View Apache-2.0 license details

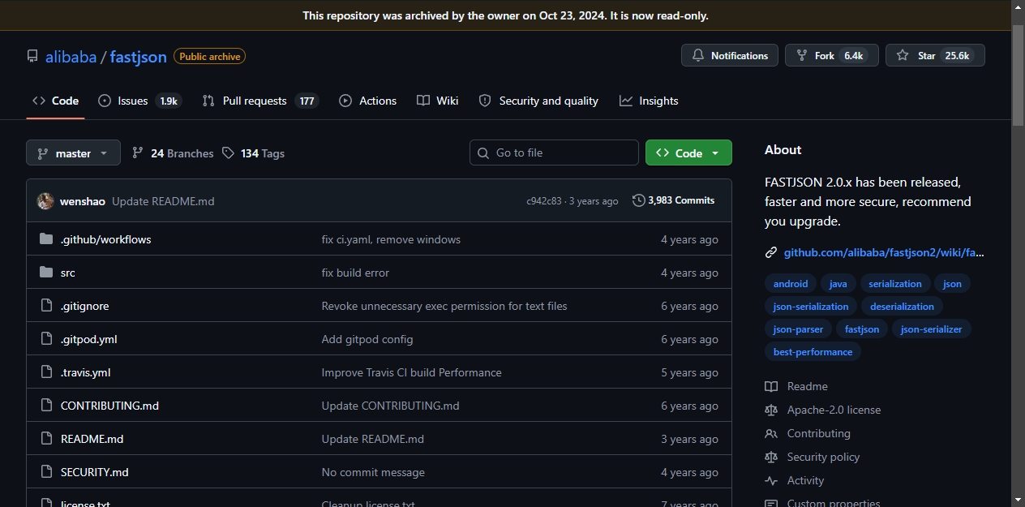[834, 410]
